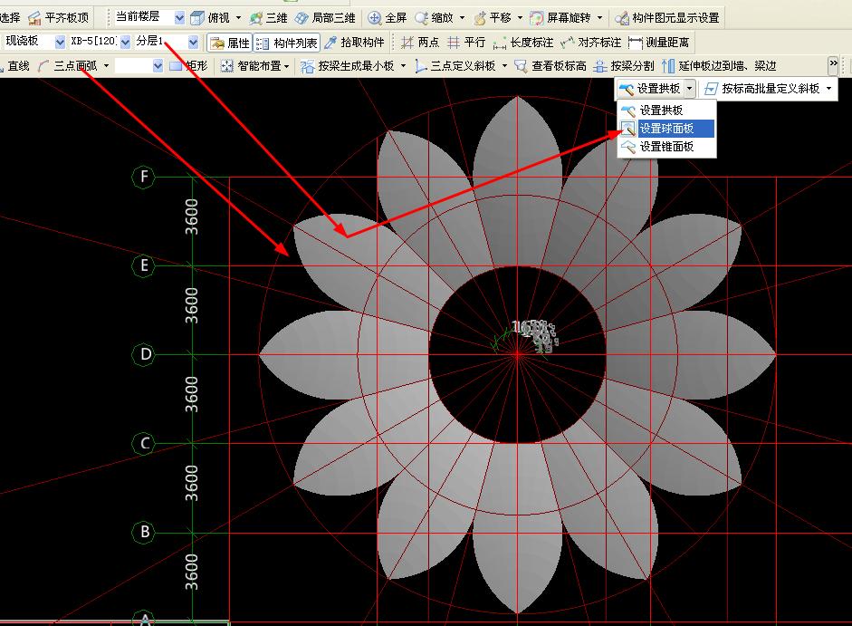
Task: Select the 俯视 view icon
Action: pyautogui.click(x=196, y=18)
